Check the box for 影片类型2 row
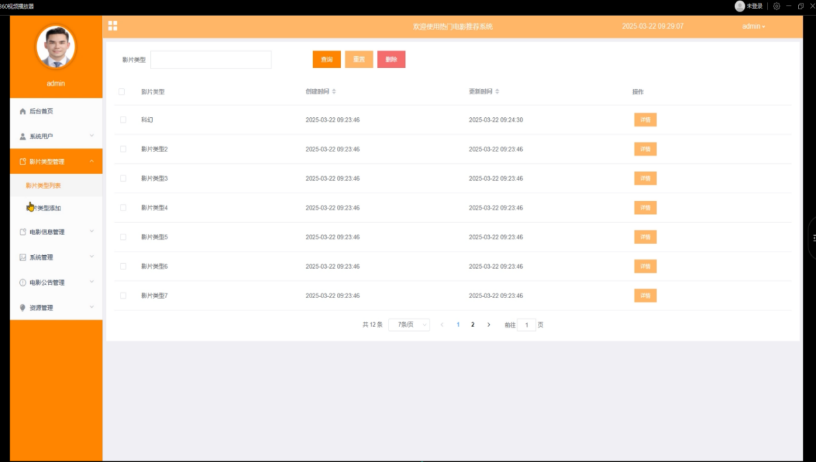 (123, 149)
